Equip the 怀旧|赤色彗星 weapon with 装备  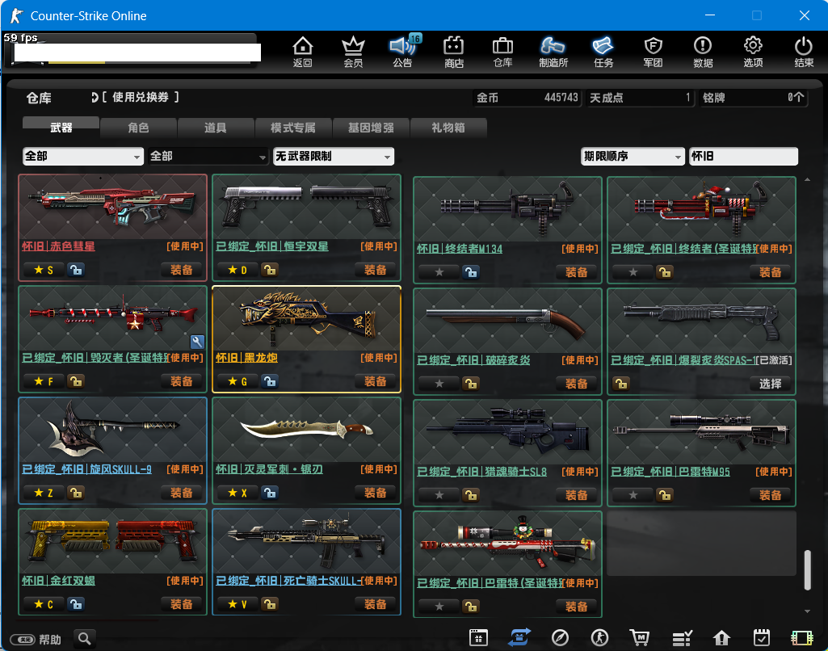click(181, 271)
